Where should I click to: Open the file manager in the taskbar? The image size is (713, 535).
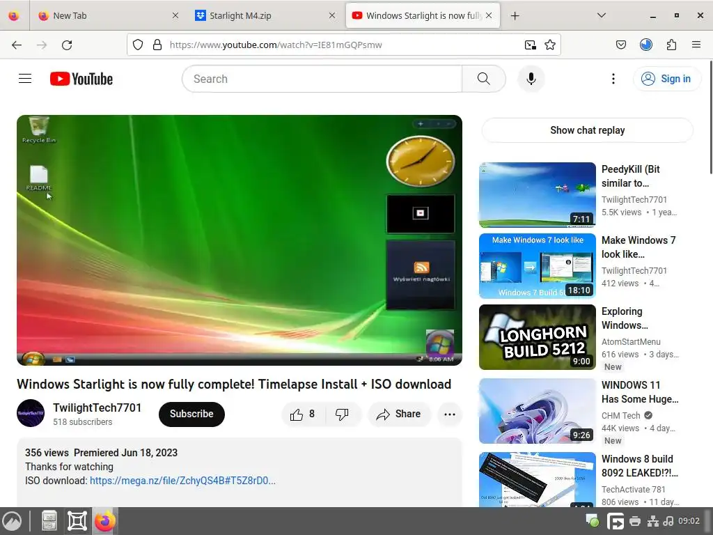click(49, 521)
